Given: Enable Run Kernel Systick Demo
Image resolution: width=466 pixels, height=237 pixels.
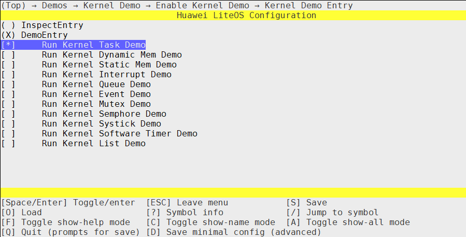Looking at the screenshot, I should pos(81,123).
